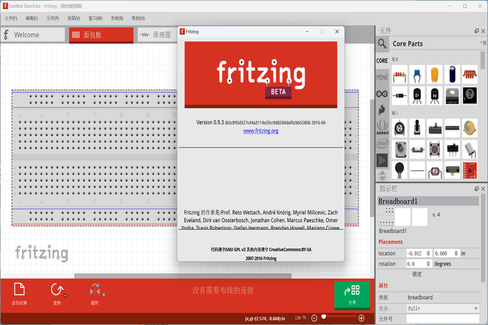This screenshot has height=325, width=488.
Task: Undock the 指示栏 panel
Action: tap(476, 189)
